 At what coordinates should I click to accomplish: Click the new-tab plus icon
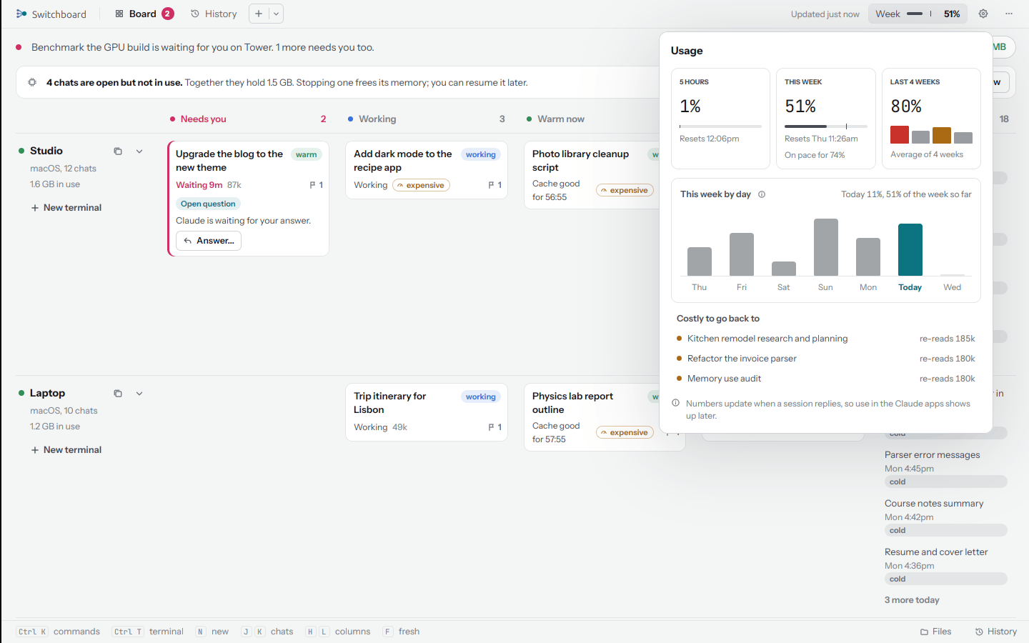pyautogui.click(x=259, y=14)
